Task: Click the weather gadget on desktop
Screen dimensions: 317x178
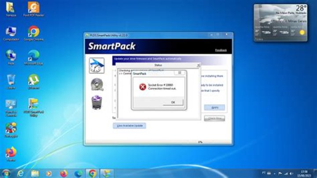Action: pos(280,23)
